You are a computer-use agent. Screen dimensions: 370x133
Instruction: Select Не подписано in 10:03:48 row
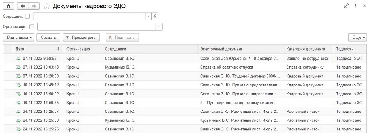click(348, 68)
